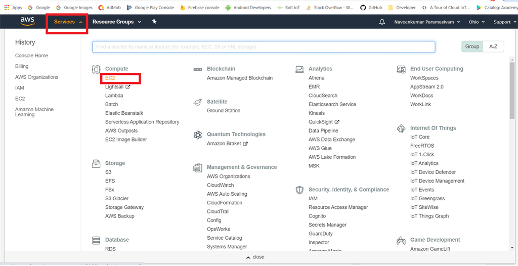Open the Ohio region selector
518x266 pixels.
point(477,22)
